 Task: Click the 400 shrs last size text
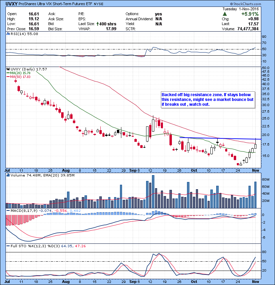108,24
